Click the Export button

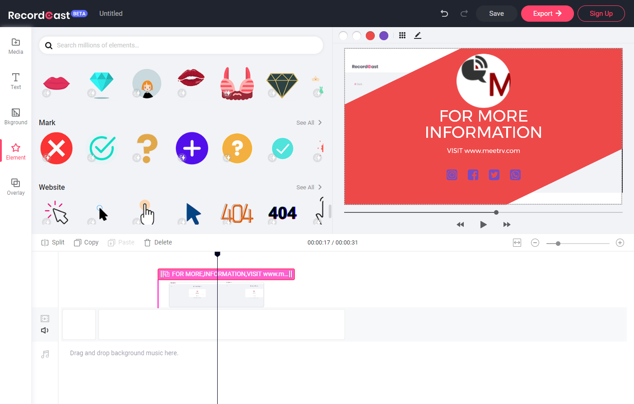point(547,14)
